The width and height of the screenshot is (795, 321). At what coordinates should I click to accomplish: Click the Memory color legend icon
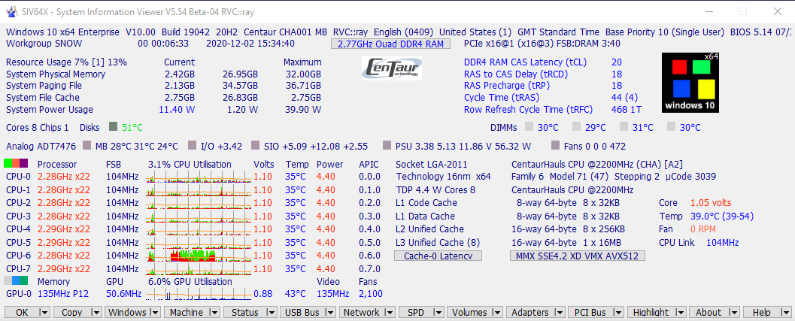coord(16,281)
